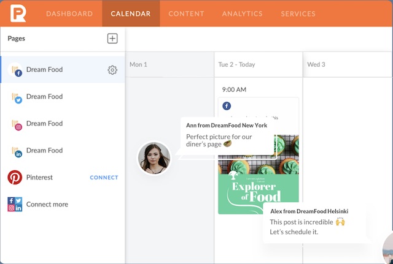The image size is (393, 264).
Task: Click the Dream Food Facebook page avatar
Action: point(15,70)
